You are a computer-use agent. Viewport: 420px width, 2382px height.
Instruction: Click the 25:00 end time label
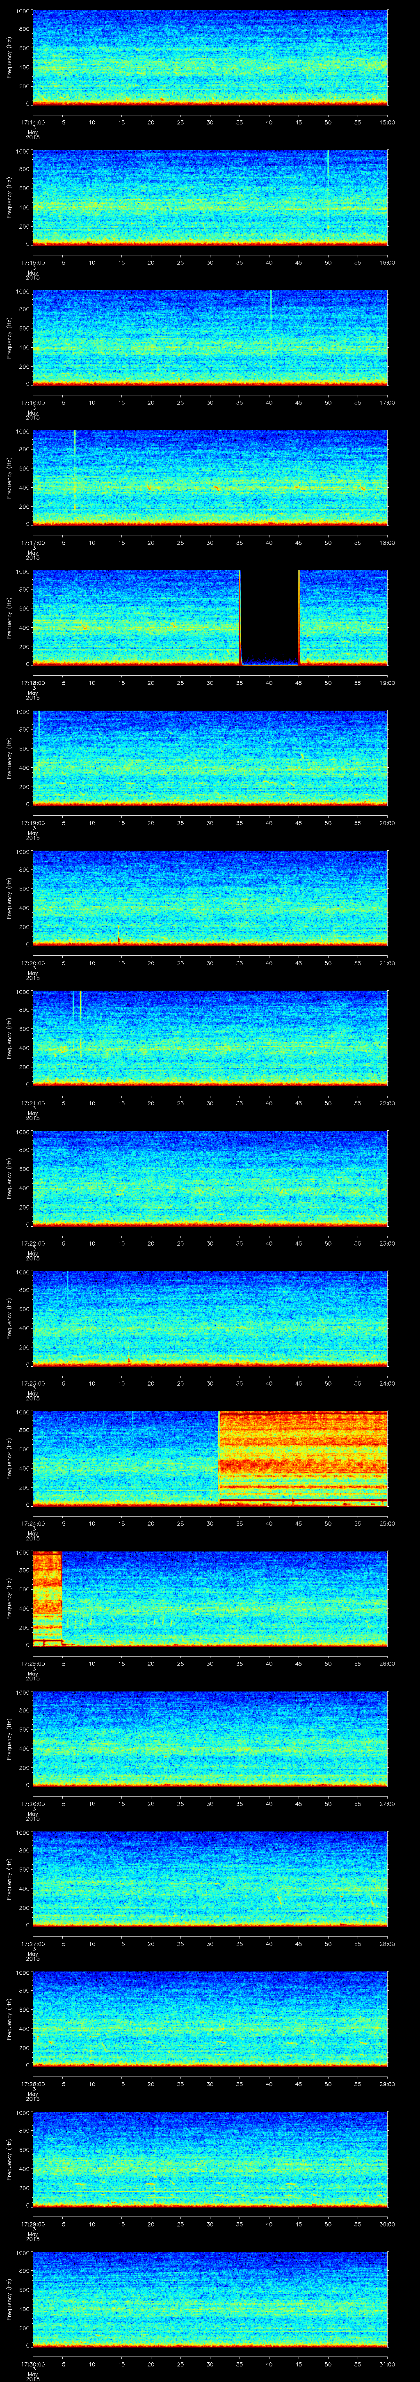(387, 1523)
